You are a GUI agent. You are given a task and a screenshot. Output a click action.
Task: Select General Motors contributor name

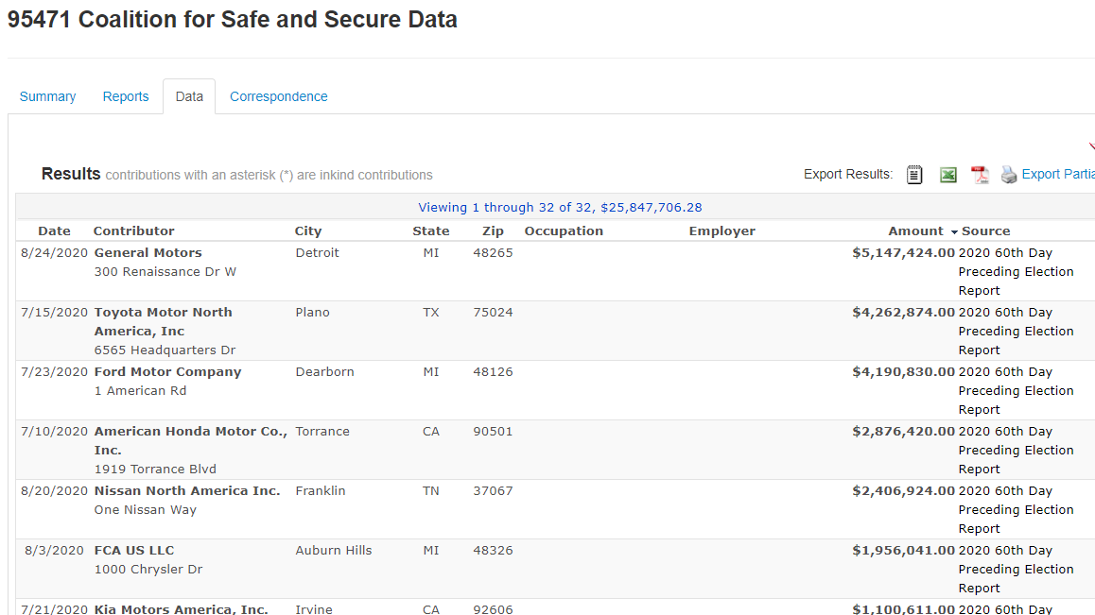148,252
